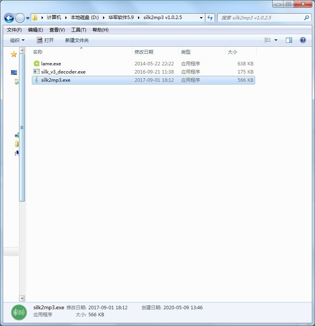The width and height of the screenshot is (315, 326).
Task: Toggle the preview pane icon
Action: [289, 40]
